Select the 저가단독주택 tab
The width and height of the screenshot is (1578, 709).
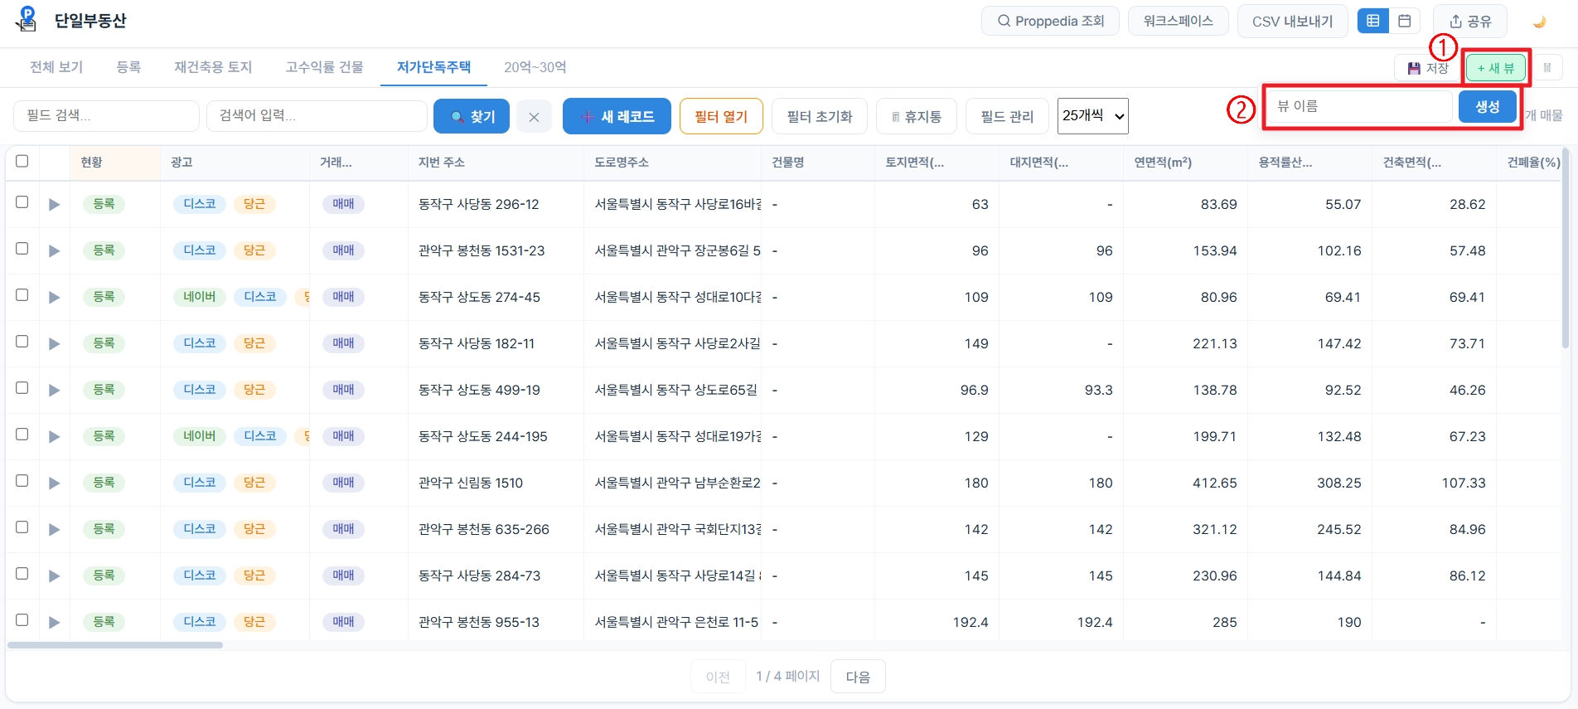tap(433, 67)
